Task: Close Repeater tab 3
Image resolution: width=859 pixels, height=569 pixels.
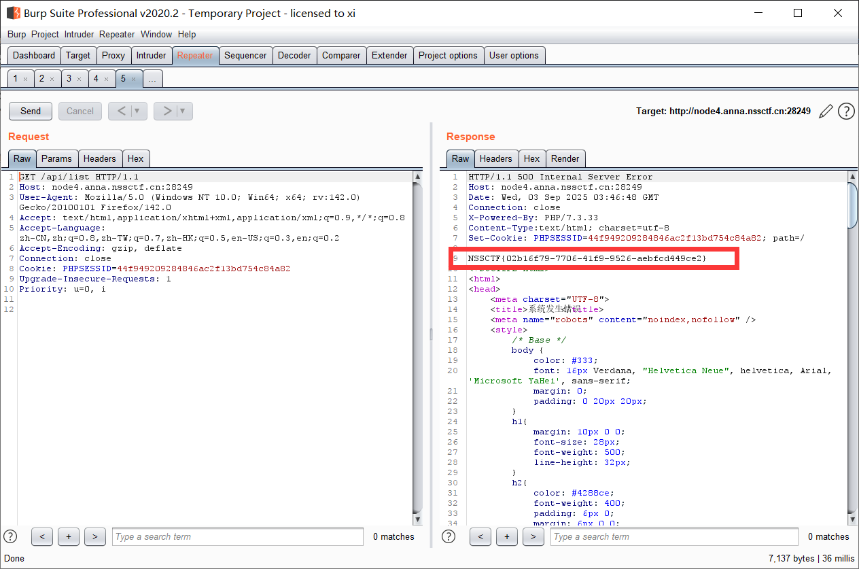Action: pyautogui.click(x=79, y=80)
